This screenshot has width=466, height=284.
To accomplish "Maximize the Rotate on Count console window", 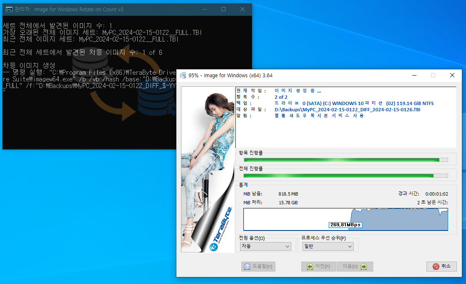I will coord(223,9).
